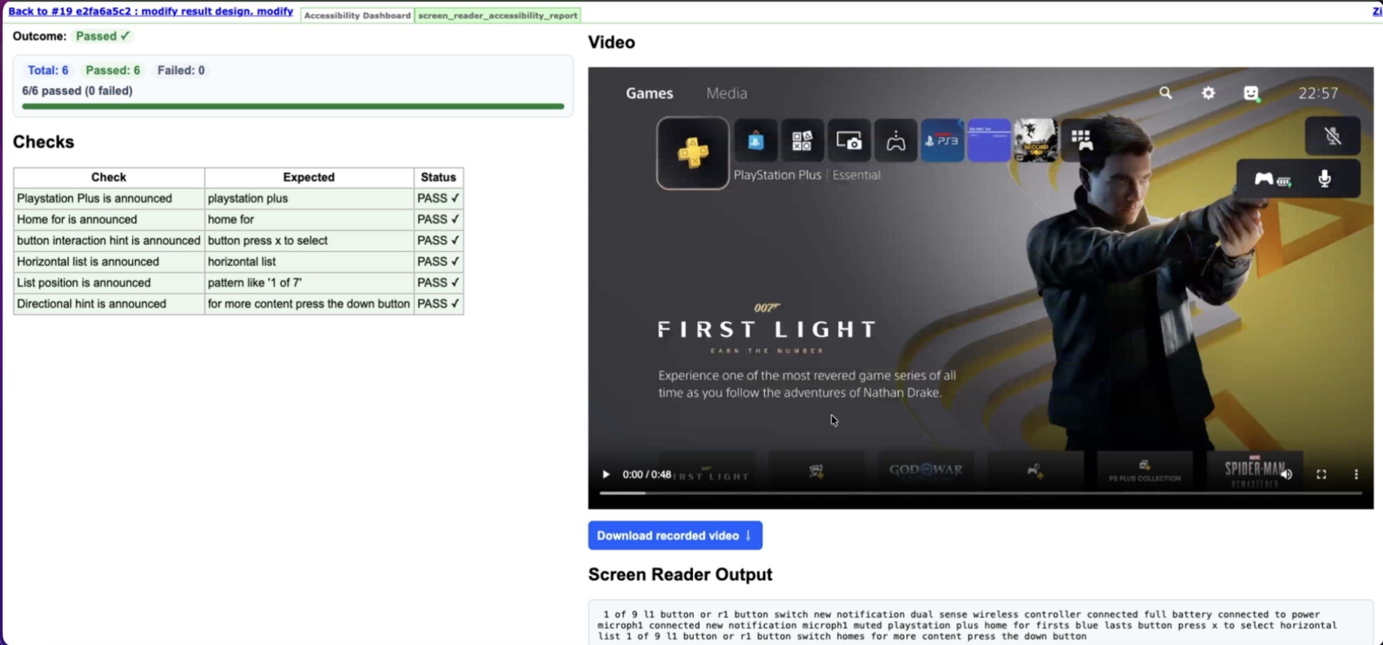The image size is (1383, 645).
Task: Select 'button interaction hint is announced' cell
Action: tap(109, 240)
